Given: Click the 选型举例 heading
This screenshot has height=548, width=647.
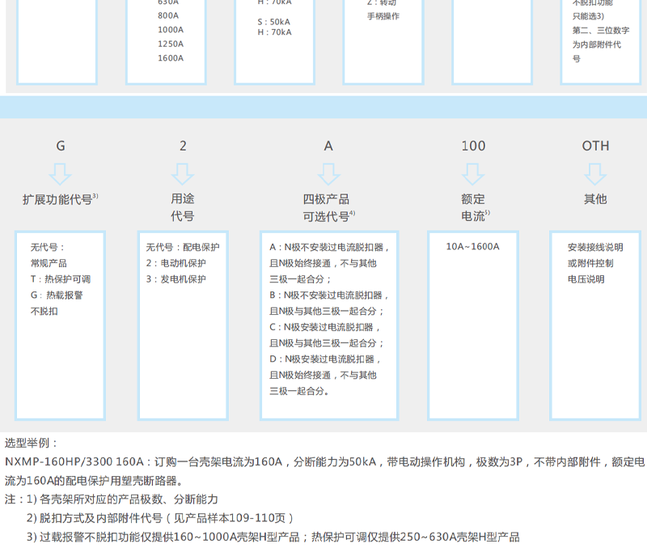Looking at the screenshot, I should pyautogui.click(x=32, y=444).
